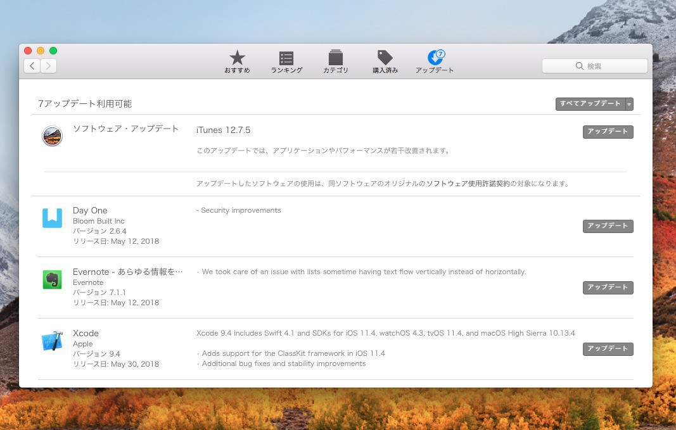The height and width of the screenshot is (430, 676).
Task: Open the おすすめ star tab
Action: (237, 61)
